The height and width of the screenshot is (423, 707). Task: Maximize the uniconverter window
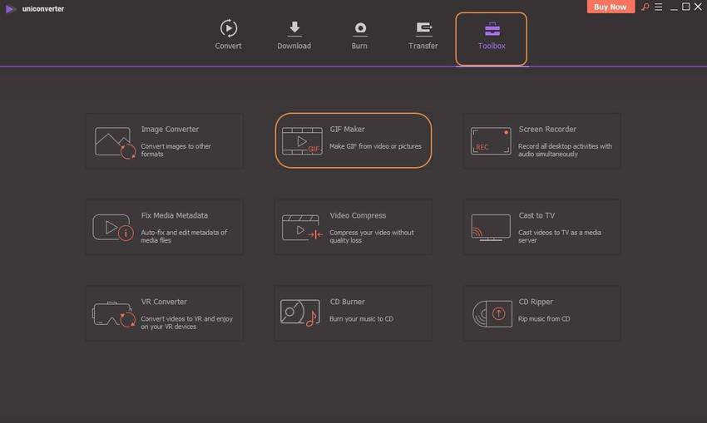coord(685,7)
